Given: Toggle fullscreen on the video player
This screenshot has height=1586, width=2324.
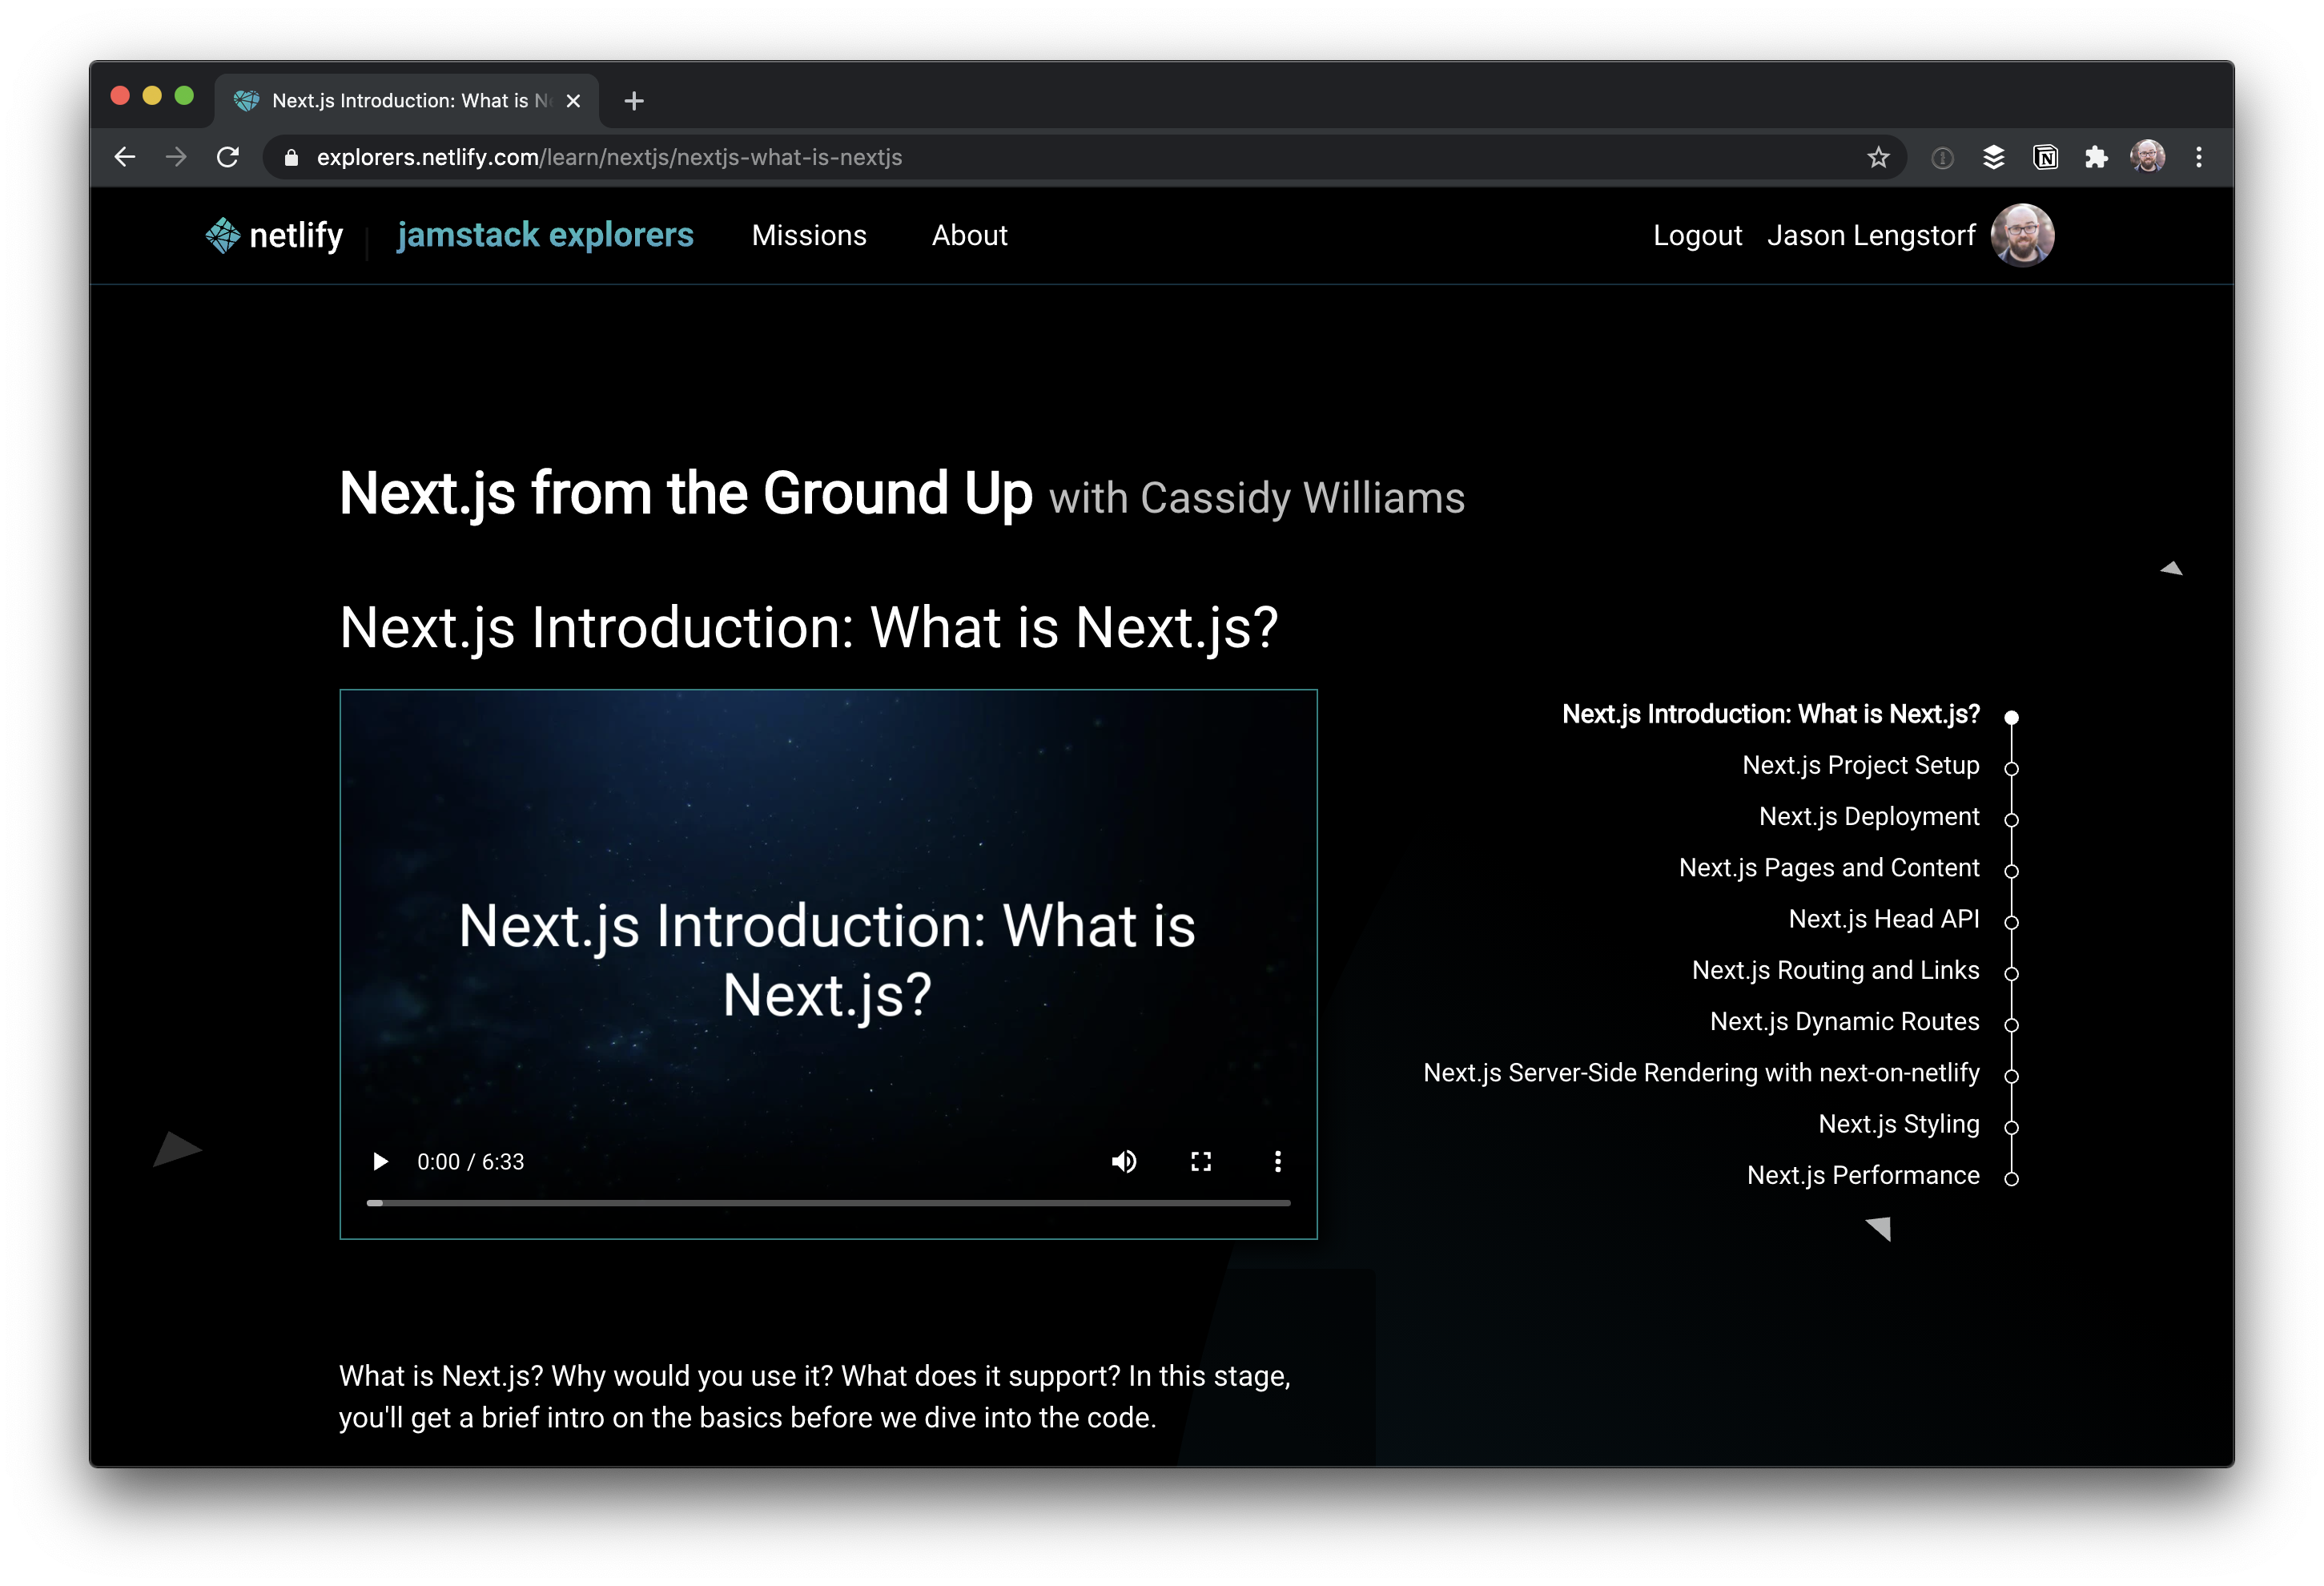Looking at the screenshot, I should [x=1201, y=1161].
